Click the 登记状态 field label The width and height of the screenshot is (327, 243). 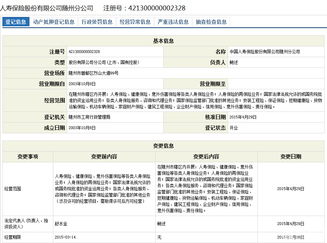click(216, 128)
